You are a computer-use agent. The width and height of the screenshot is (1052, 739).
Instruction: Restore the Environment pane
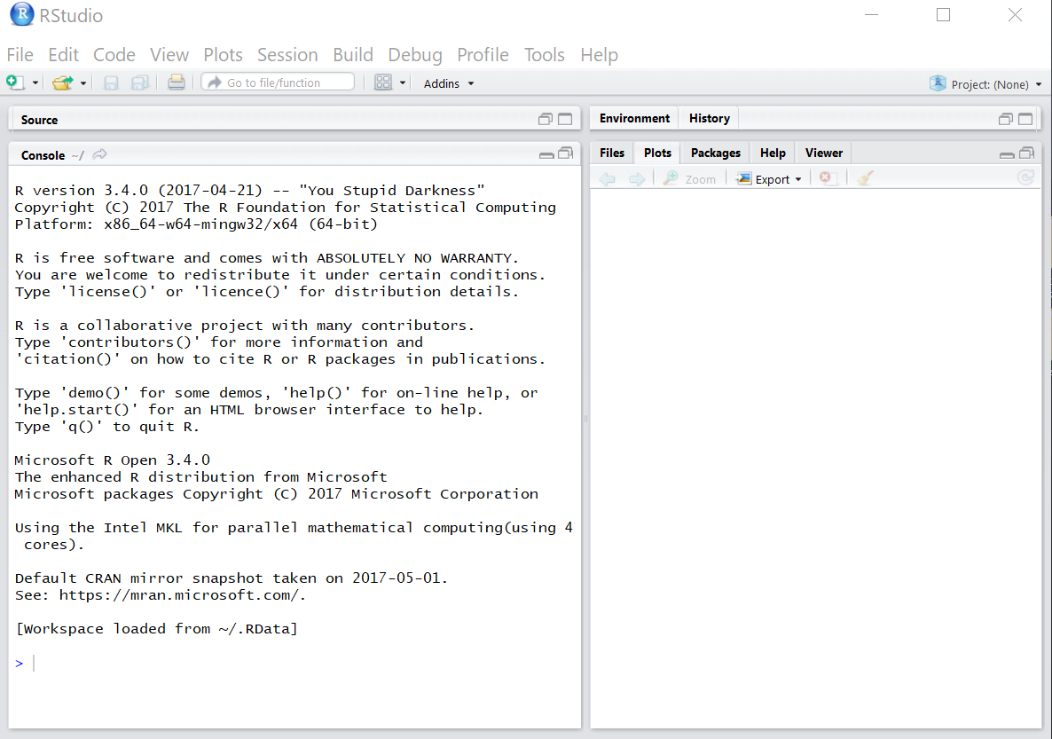pos(1006,119)
